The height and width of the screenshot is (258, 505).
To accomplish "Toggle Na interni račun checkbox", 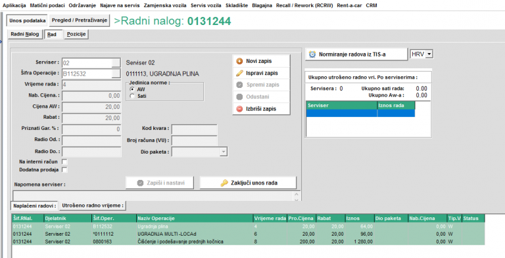I will tap(64, 161).
